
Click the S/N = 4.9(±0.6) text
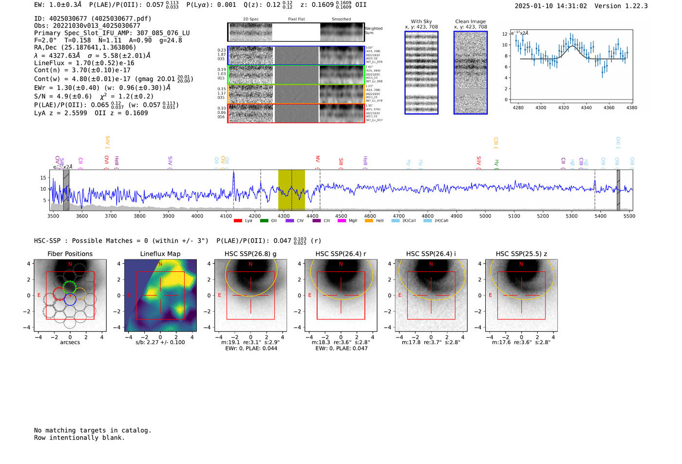(x=63, y=96)
